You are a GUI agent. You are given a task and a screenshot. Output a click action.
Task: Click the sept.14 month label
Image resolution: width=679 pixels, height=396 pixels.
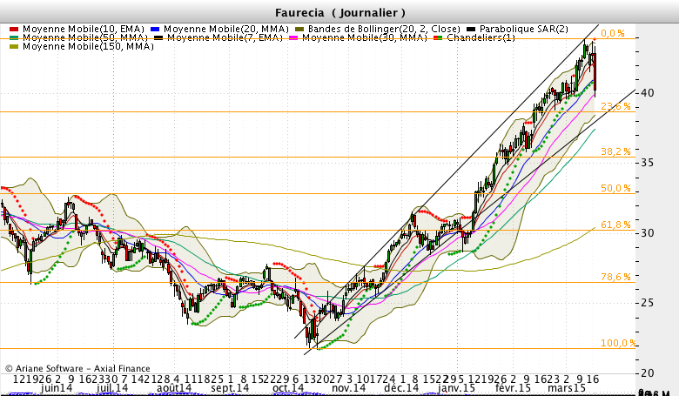click(230, 388)
